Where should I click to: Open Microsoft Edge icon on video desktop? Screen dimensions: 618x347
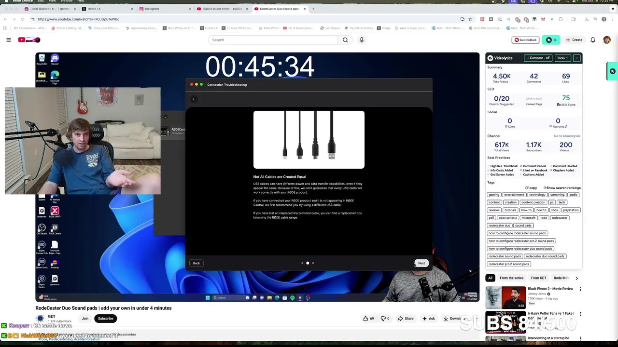[x=55, y=77]
